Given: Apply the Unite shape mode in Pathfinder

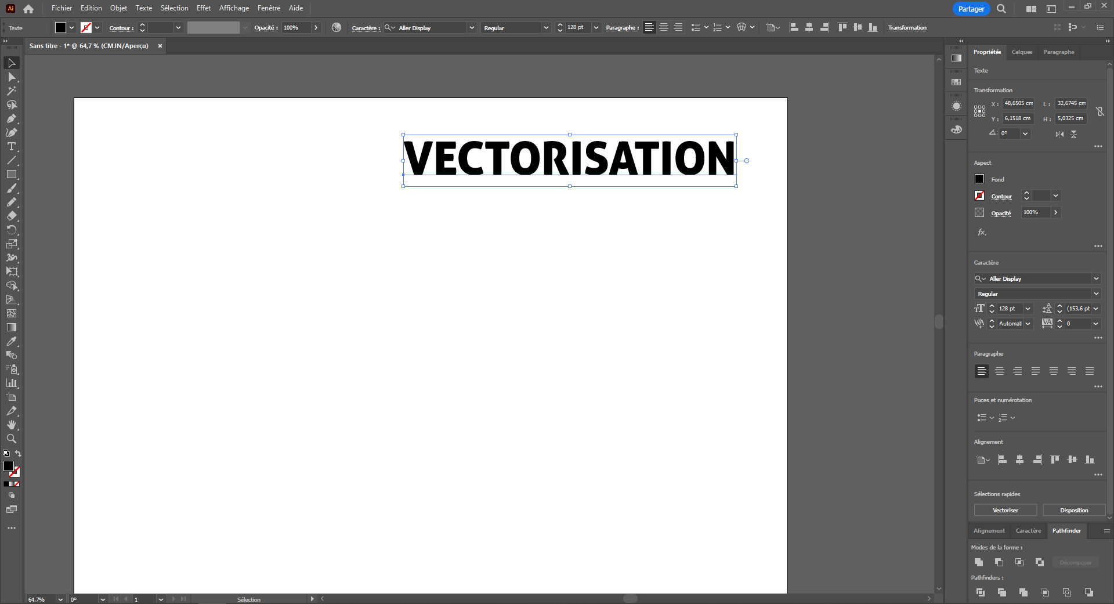Looking at the screenshot, I should coord(979,562).
